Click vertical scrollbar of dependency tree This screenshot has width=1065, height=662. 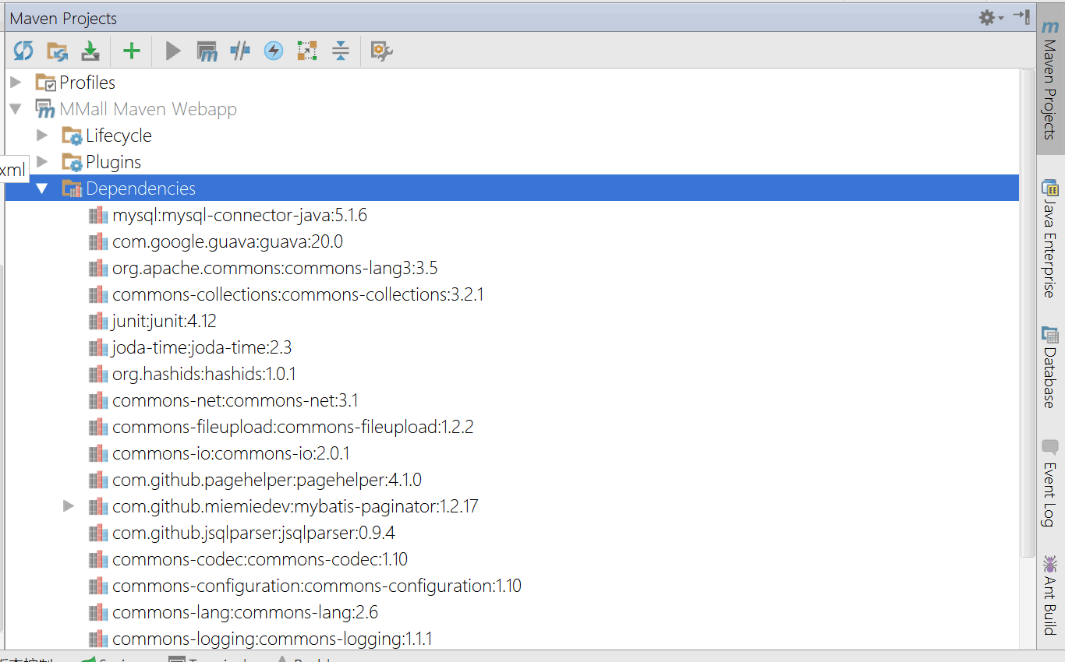[x=1028, y=313]
